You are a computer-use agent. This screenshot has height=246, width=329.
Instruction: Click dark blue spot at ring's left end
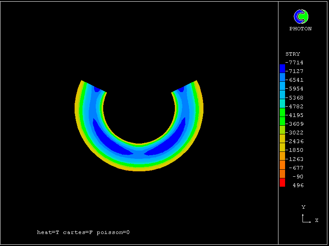pyautogui.click(x=97, y=89)
